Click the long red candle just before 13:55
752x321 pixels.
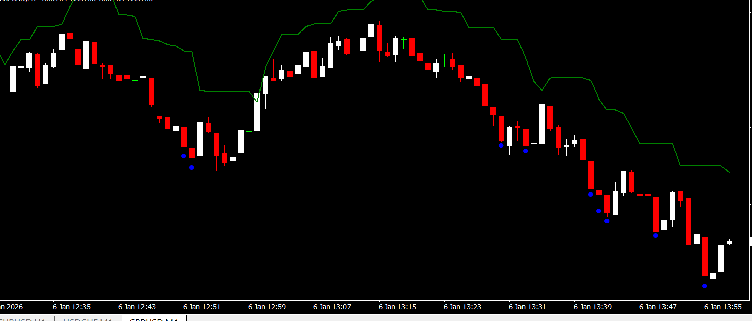tap(705, 256)
